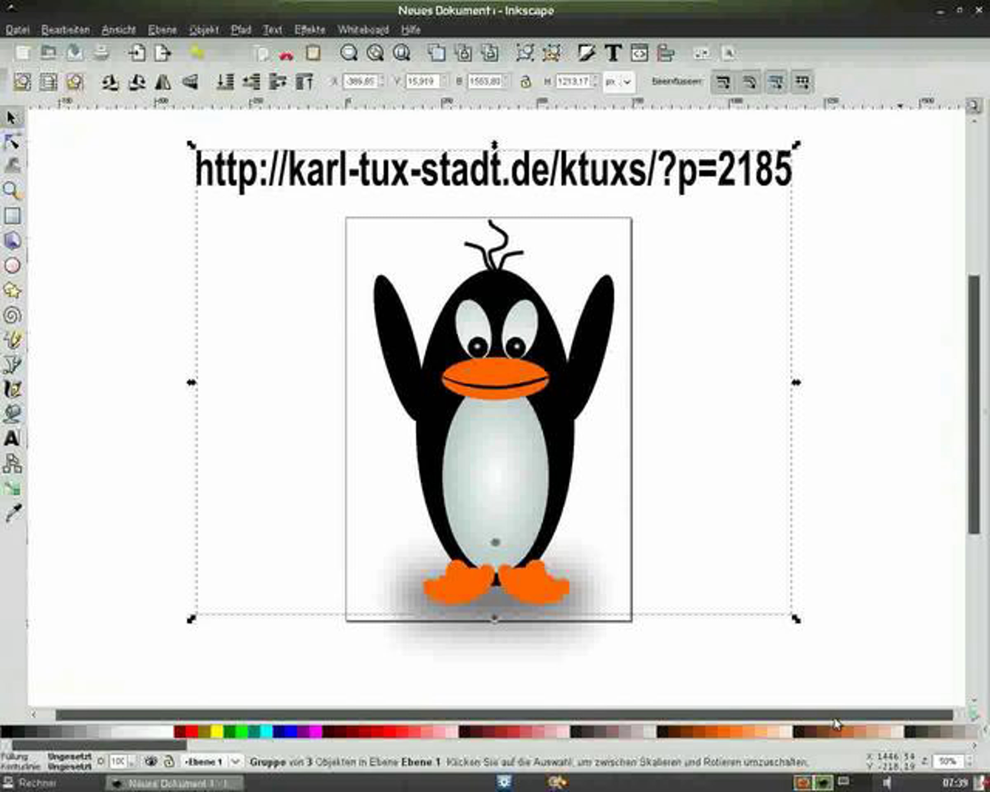Pick the Spiral tool
This screenshot has width=990, height=792.
tap(12, 315)
